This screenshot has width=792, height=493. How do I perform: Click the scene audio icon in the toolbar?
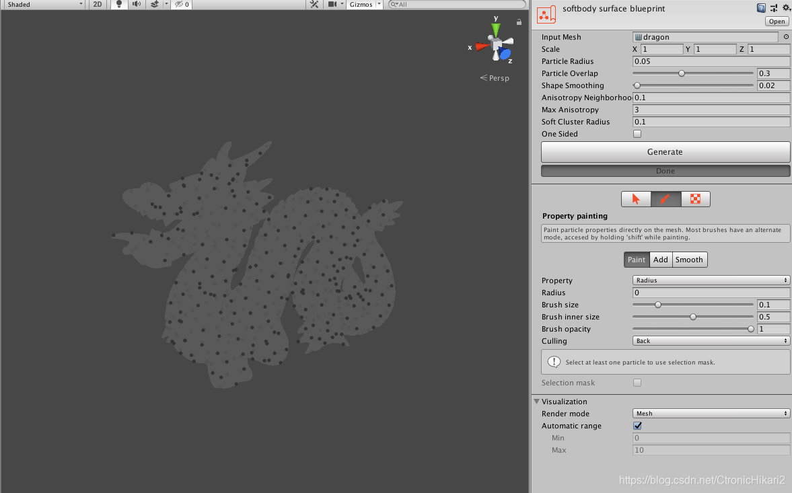[139, 5]
